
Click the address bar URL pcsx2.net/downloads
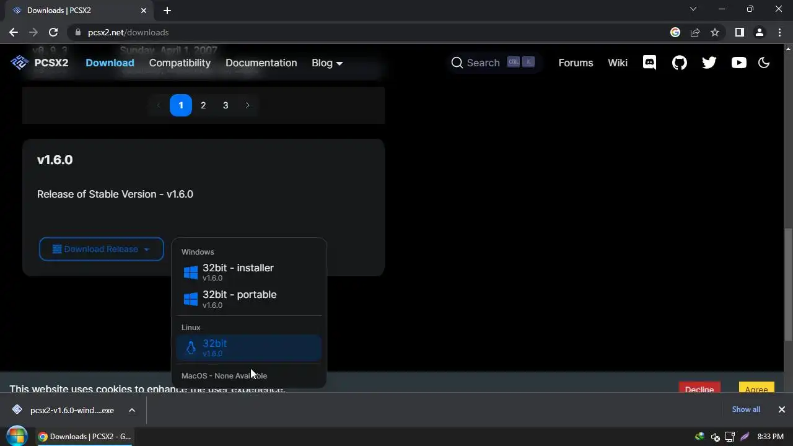pos(128,32)
